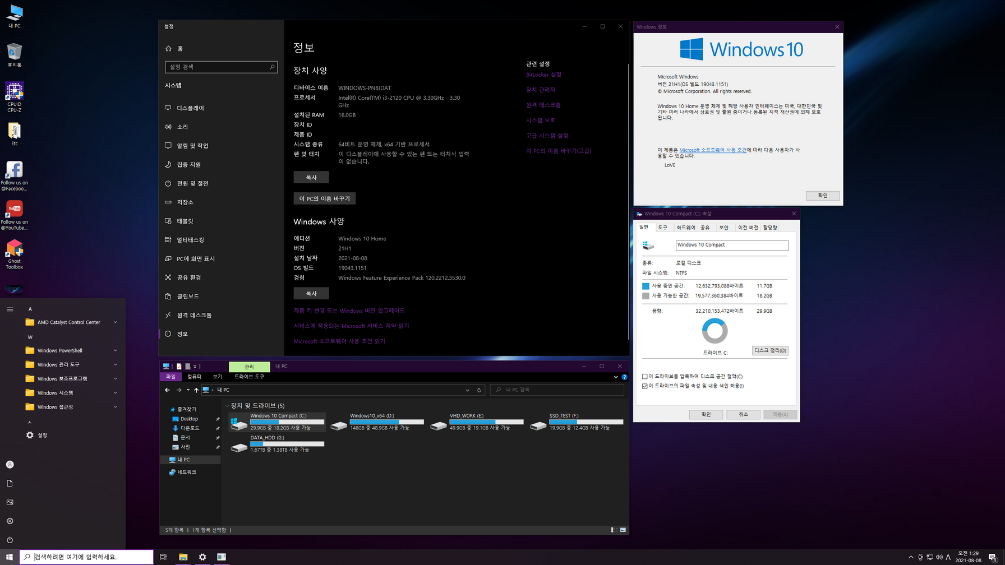Open the 컴퓨터 ribbon tab

click(194, 377)
